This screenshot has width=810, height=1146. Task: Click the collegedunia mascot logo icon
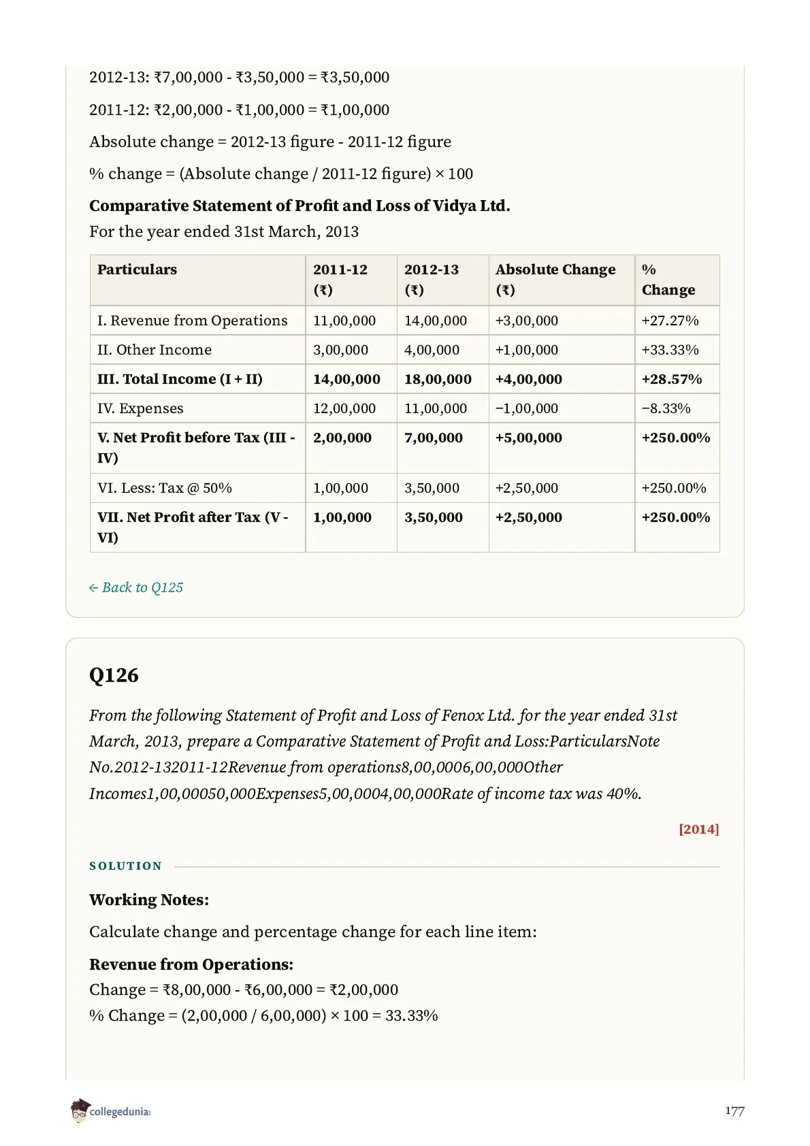coord(80,1111)
